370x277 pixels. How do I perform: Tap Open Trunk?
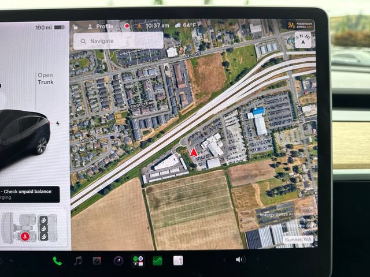click(46, 78)
